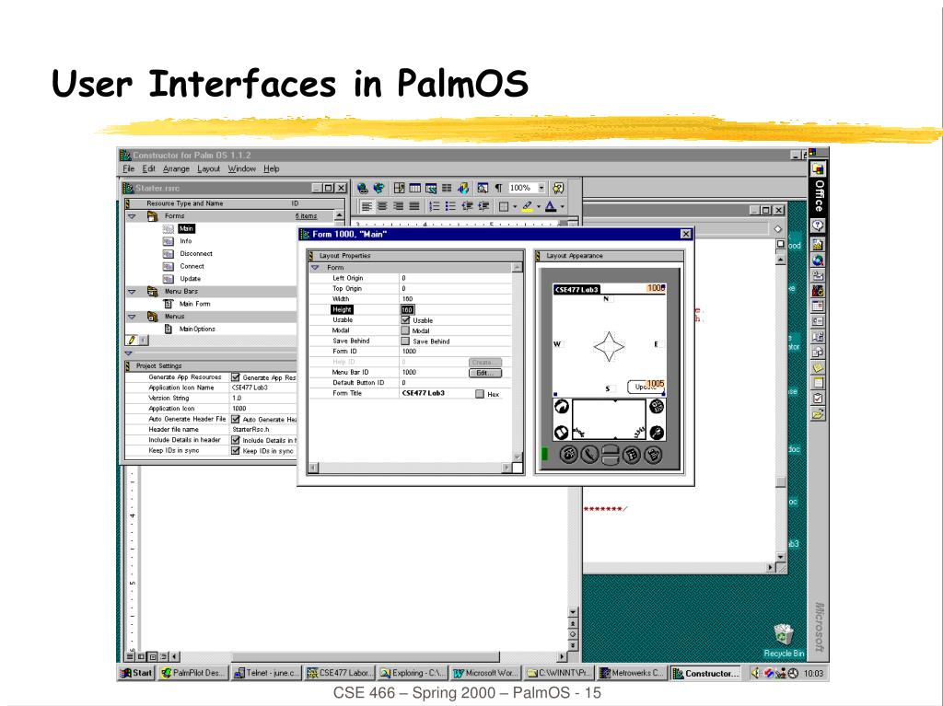
Task: Toggle the Auto Generate Header File checkbox
Action: click(236, 419)
